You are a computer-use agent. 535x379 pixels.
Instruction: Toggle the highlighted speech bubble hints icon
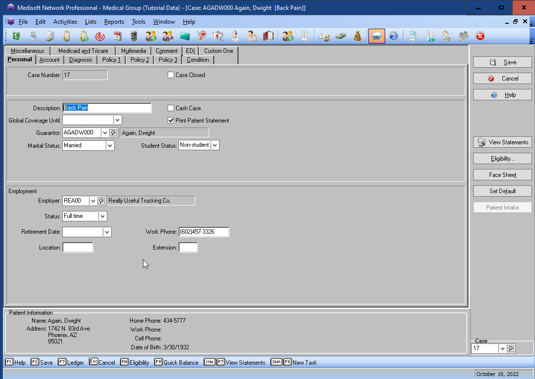point(377,36)
